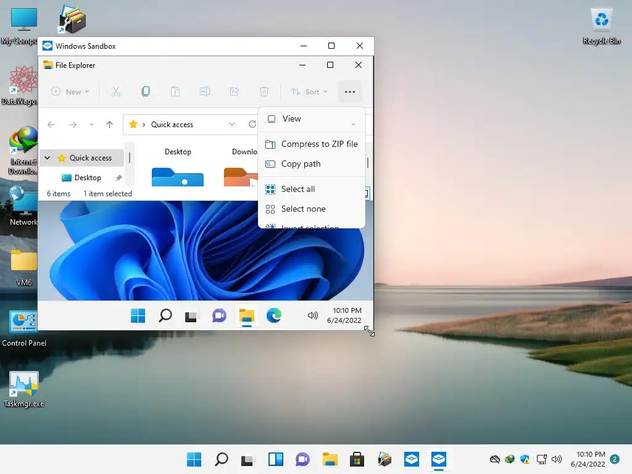Select Desktop in the navigation pane

[88, 178]
